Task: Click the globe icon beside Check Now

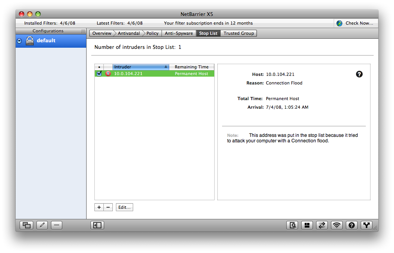Action: [x=340, y=23]
